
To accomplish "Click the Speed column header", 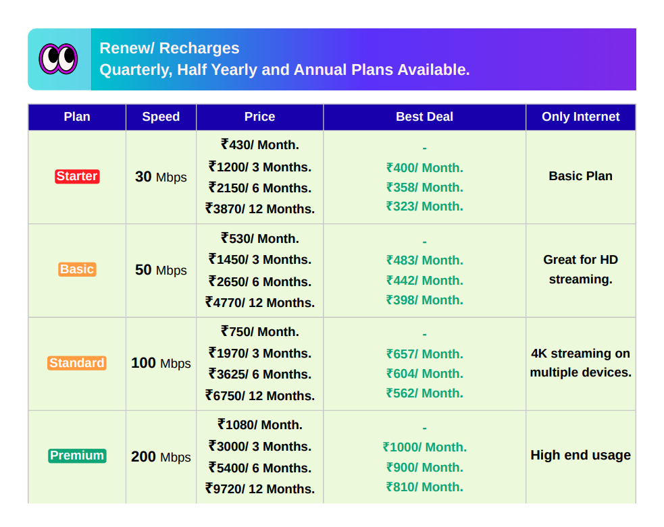I will [x=161, y=117].
